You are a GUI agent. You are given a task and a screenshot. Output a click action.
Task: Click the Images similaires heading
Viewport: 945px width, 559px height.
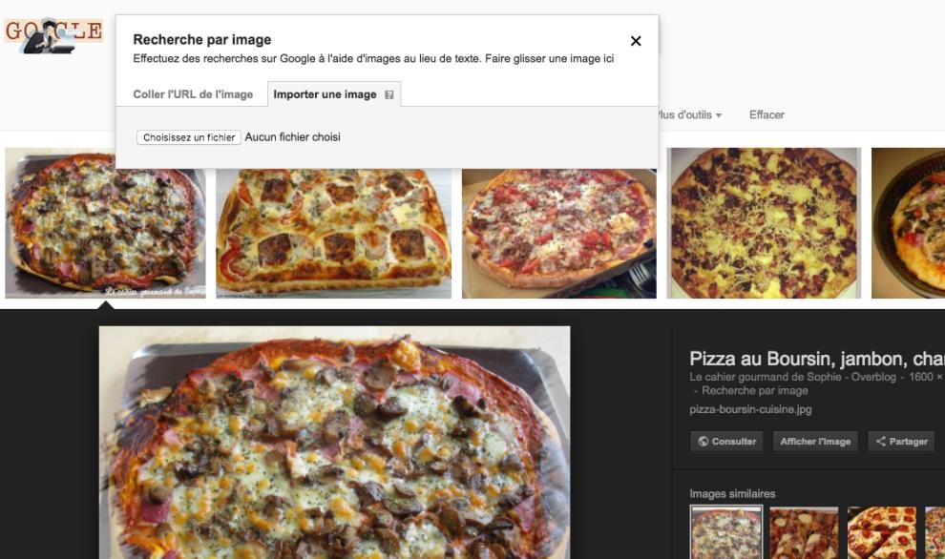coord(732,494)
